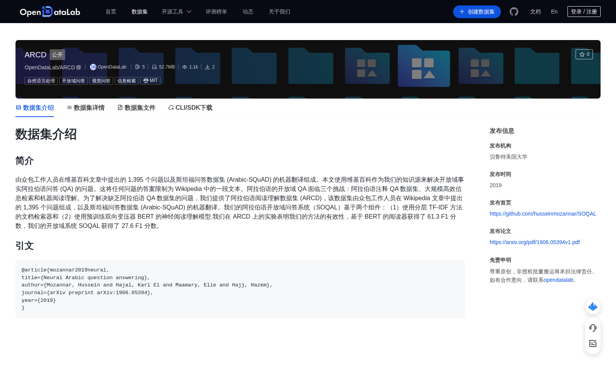Expand the 开源工具 dropdown menu
The width and height of the screenshot is (616, 385).
[176, 12]
